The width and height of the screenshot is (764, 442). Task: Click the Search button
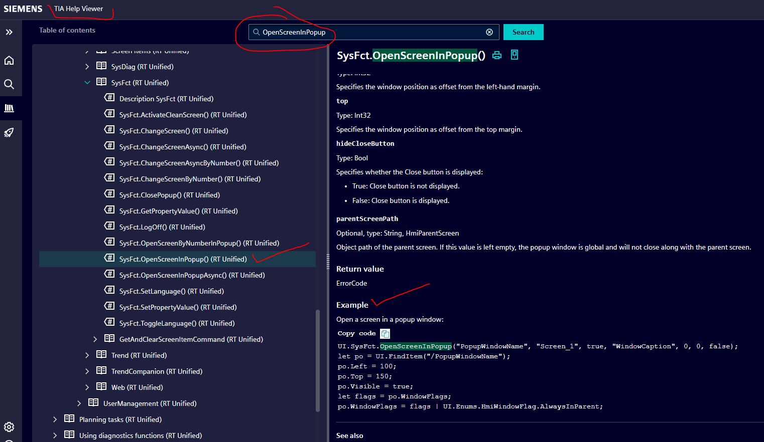pos(524,32)
